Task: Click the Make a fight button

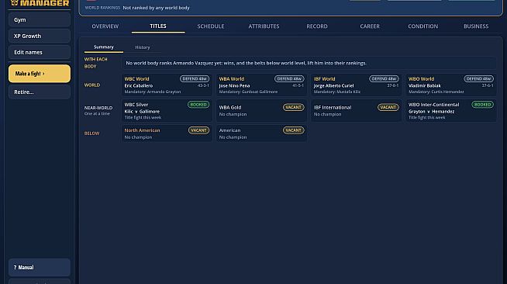Action: coord(40,74)
